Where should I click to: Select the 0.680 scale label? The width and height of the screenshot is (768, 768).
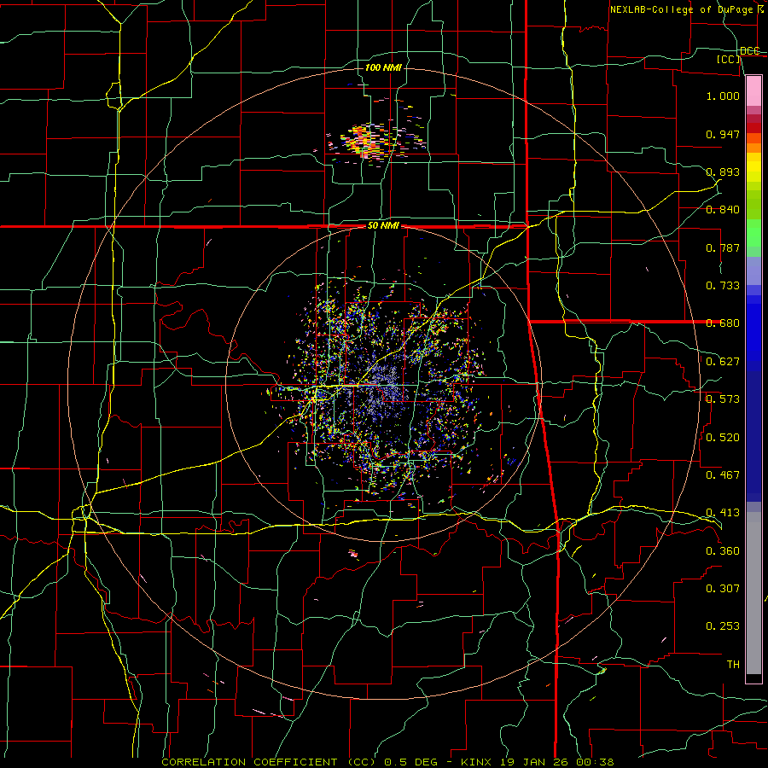click(x=723, y=323)
